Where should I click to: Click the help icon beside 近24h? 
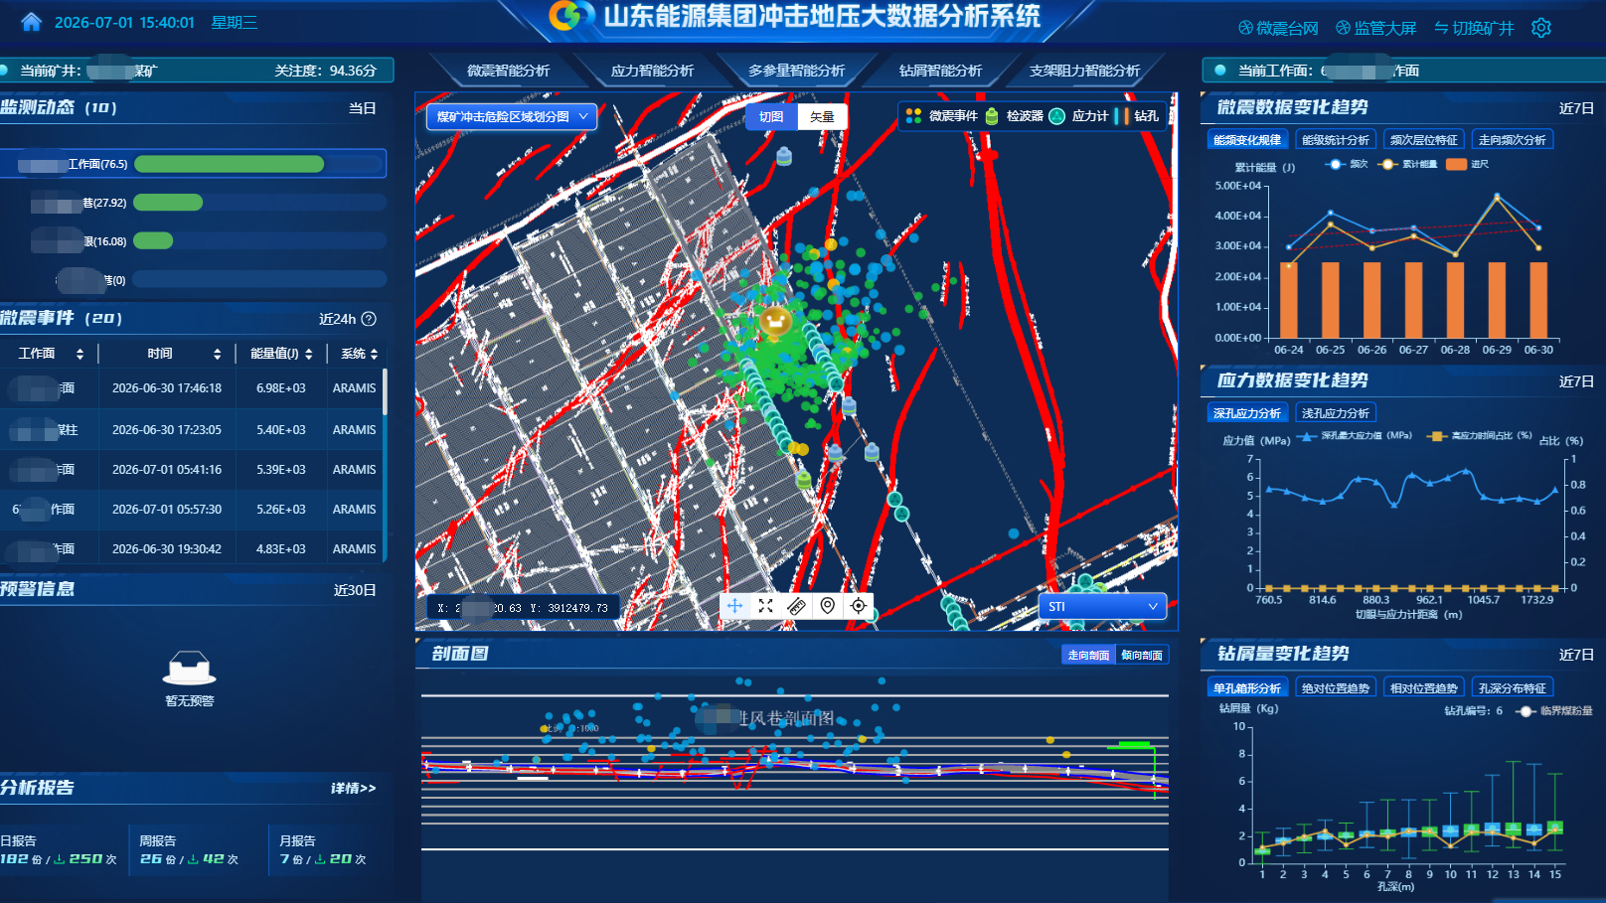(x=369, y=319)
